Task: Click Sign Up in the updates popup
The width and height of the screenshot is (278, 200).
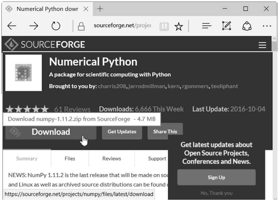Action: coord(216,177)
